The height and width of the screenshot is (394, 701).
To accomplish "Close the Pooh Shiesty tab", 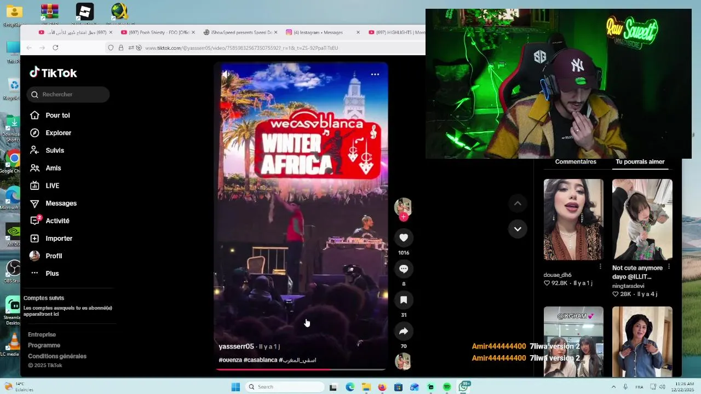I will tap(193, 32).
